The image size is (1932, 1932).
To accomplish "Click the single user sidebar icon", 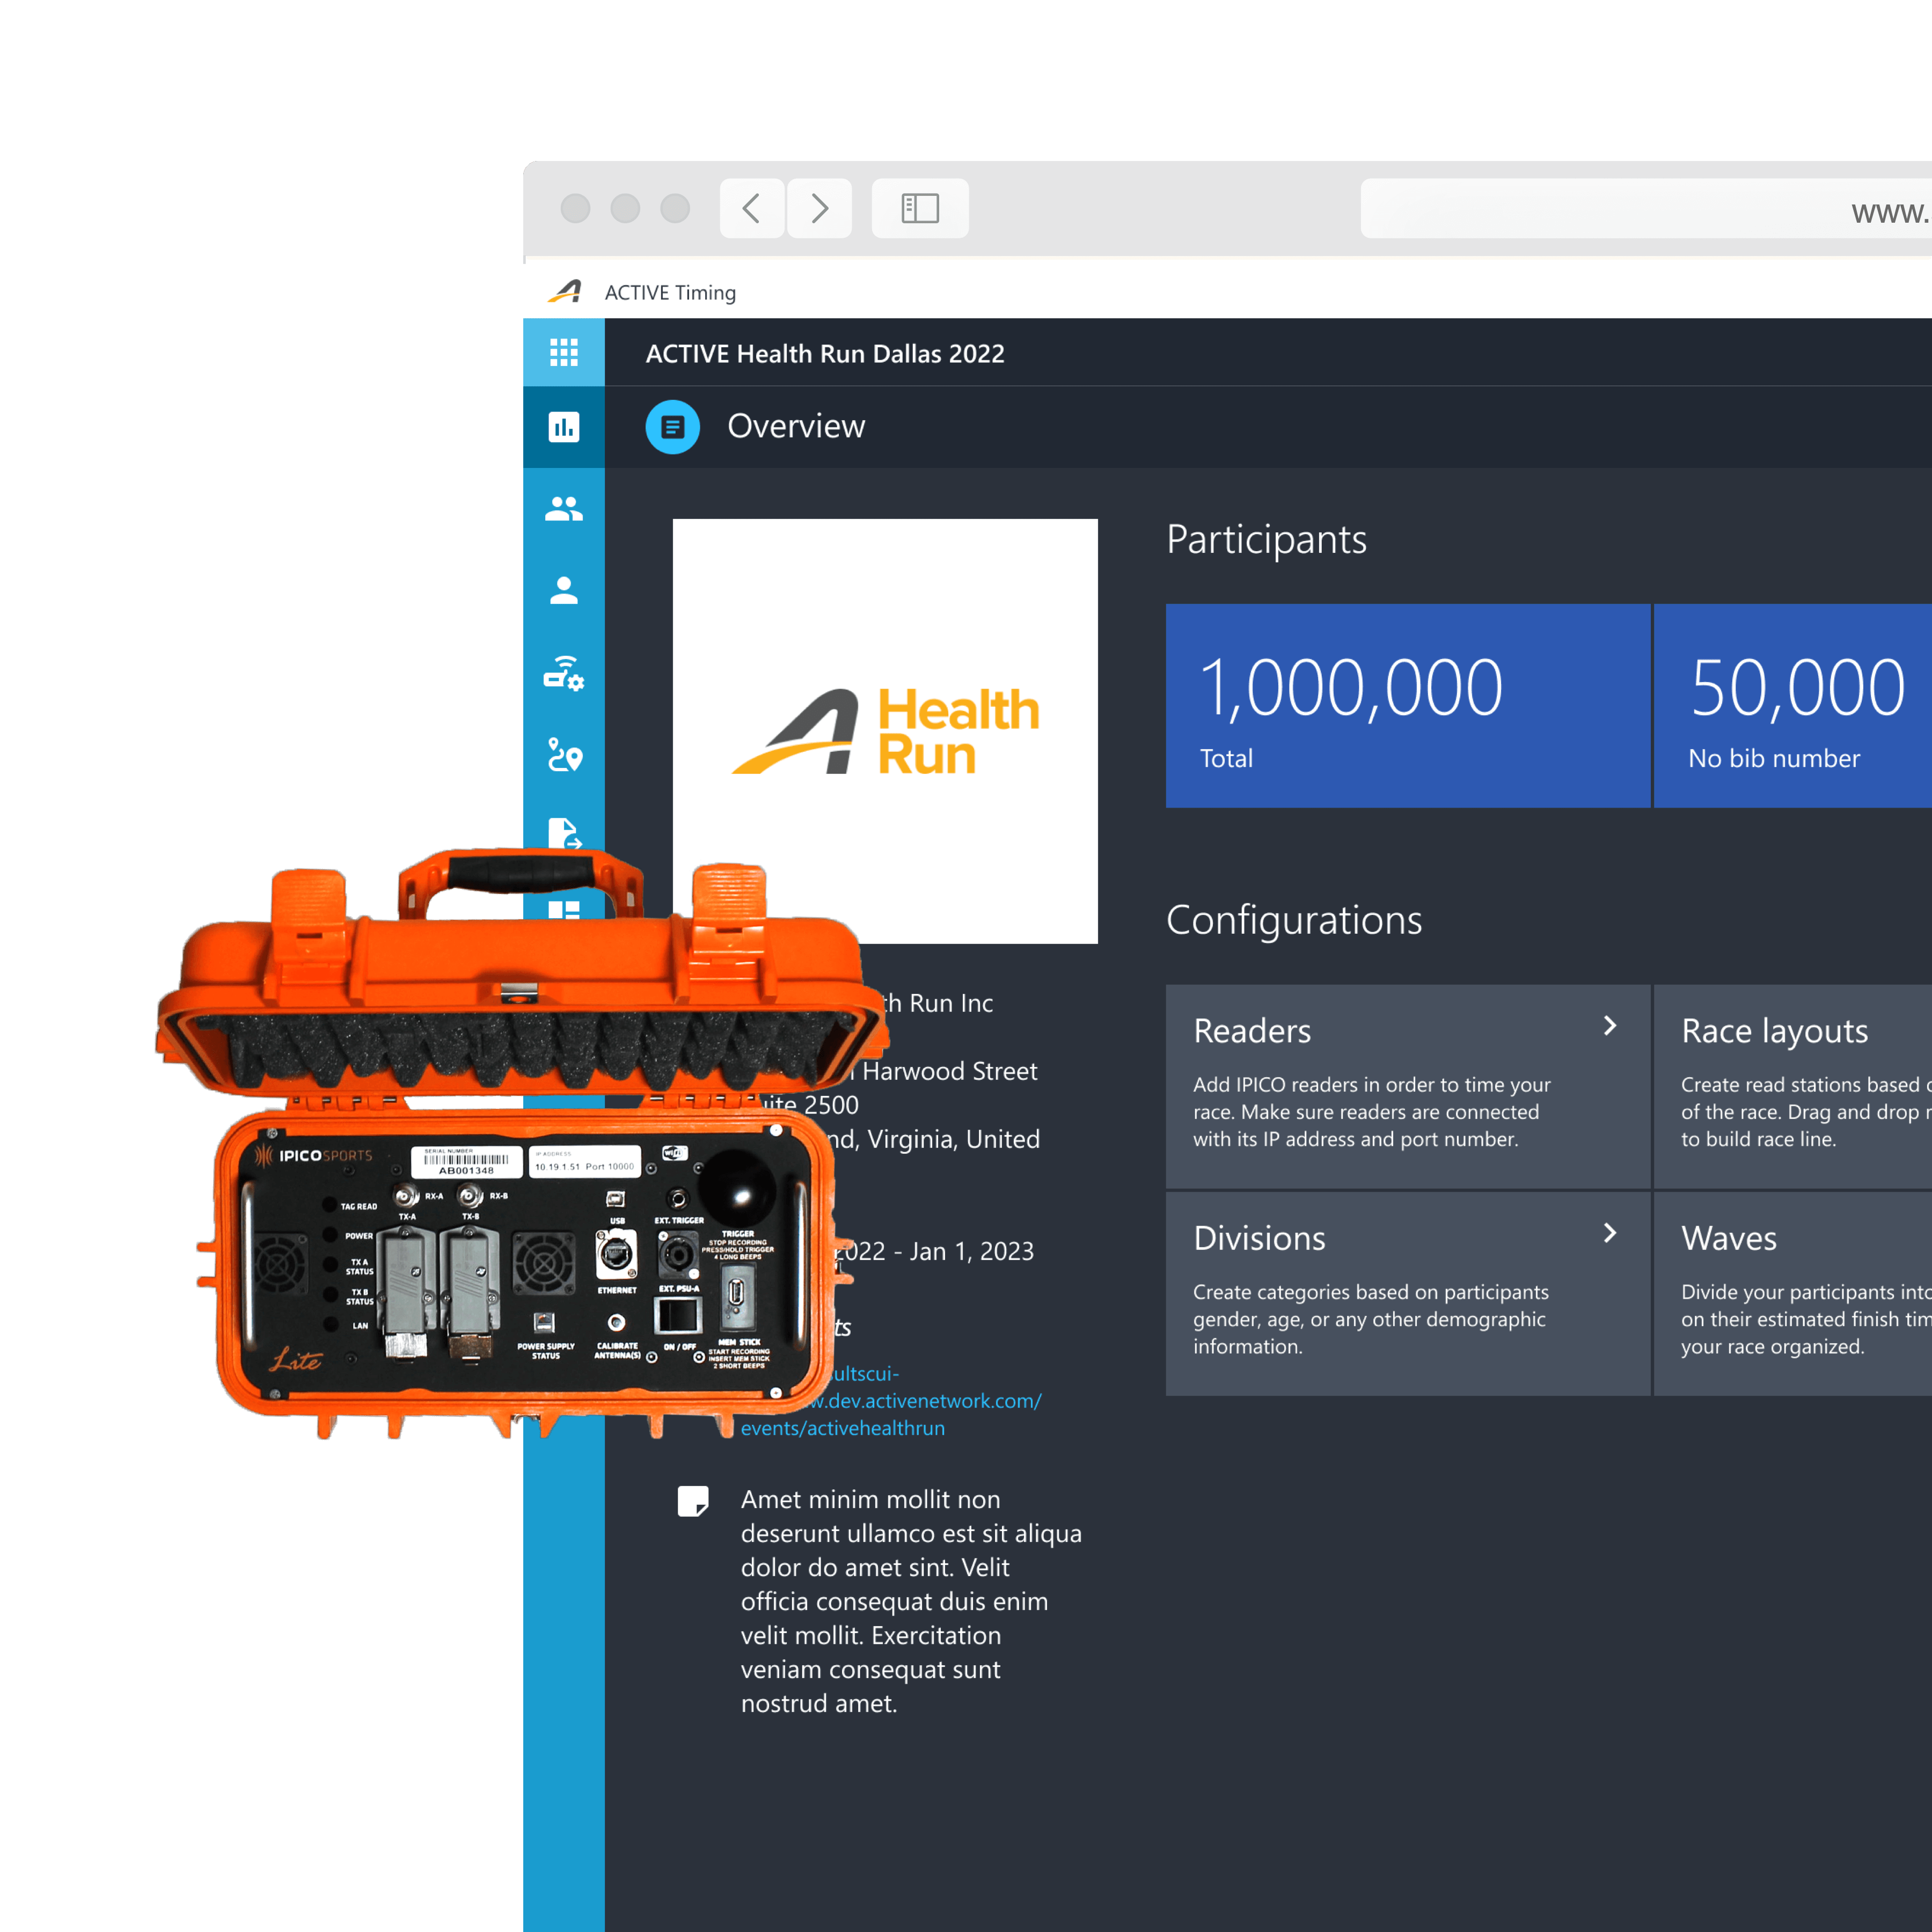I will coord(563,591).
